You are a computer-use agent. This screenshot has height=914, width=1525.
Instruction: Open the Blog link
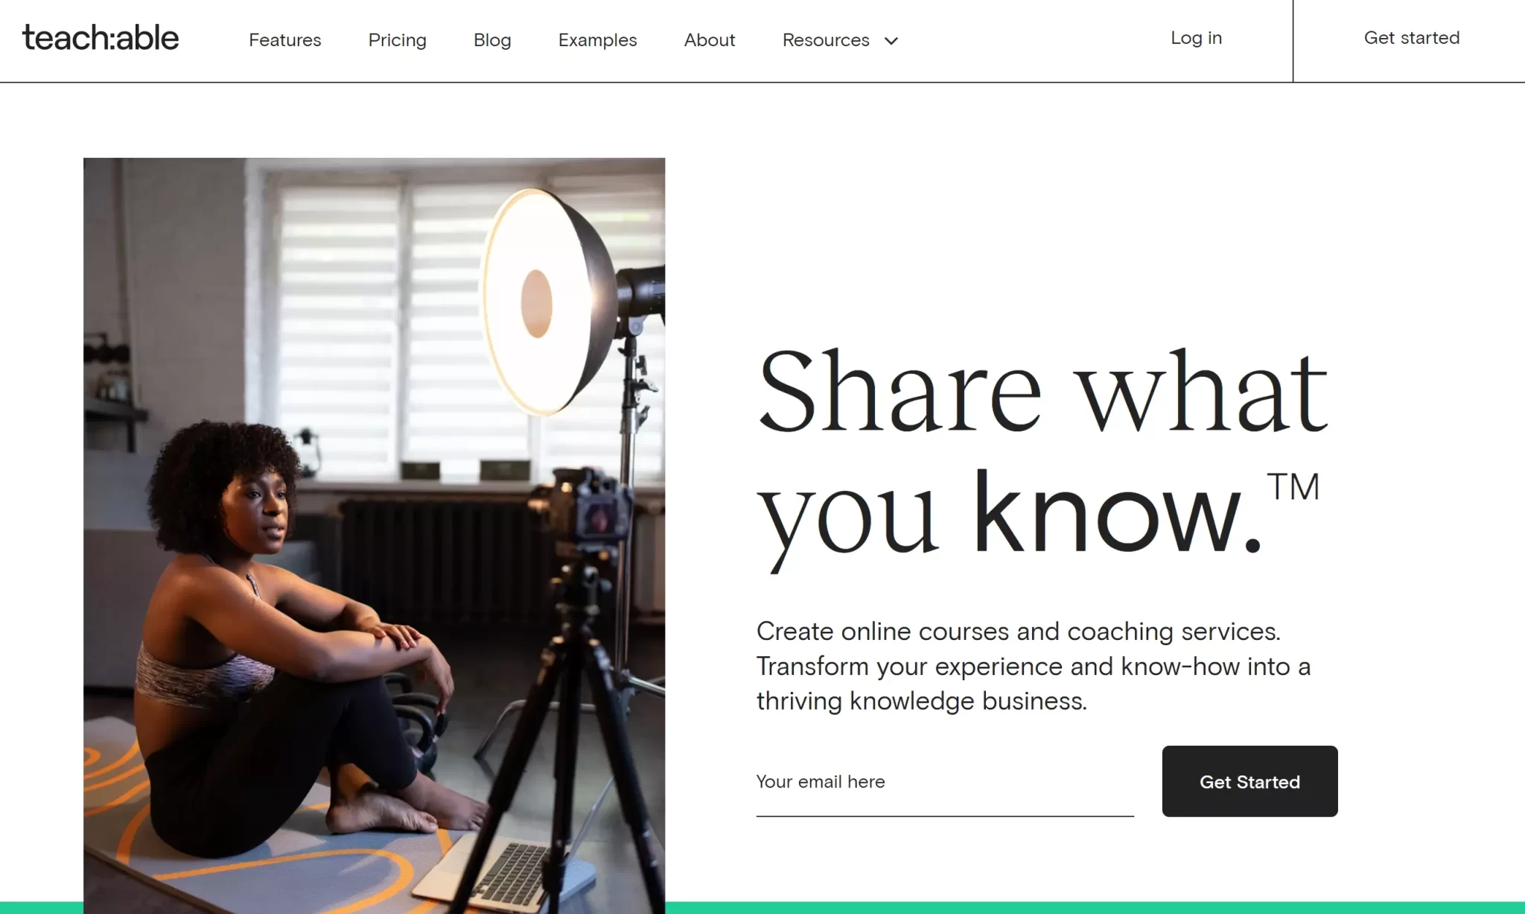(492, 40)
